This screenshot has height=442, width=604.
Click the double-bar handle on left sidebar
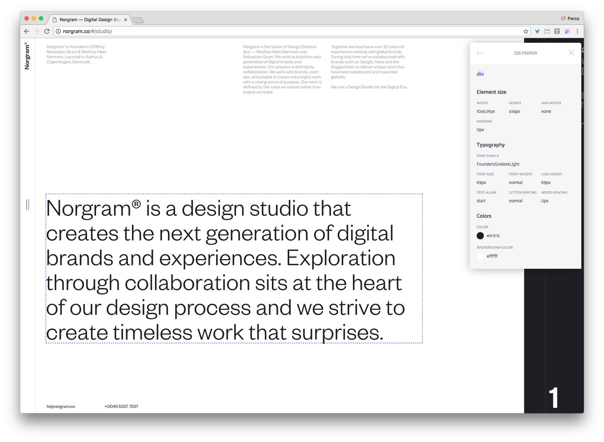(x=28, y=205)
